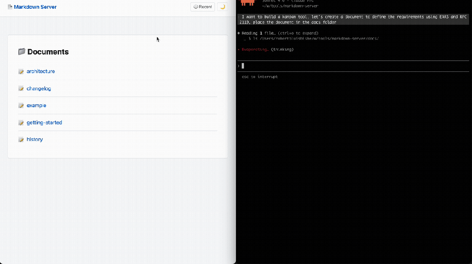The image size is (472, 264).
Task: Click the Claude Code mascot icon in terminal
Action: (248, 3)
